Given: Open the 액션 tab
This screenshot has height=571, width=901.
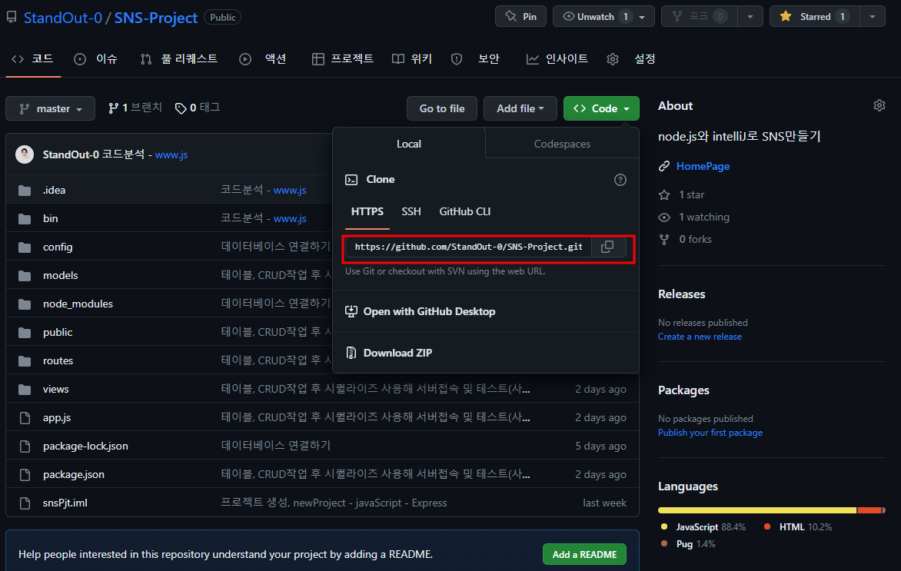Looking at the screenshot, I should 263,58.
